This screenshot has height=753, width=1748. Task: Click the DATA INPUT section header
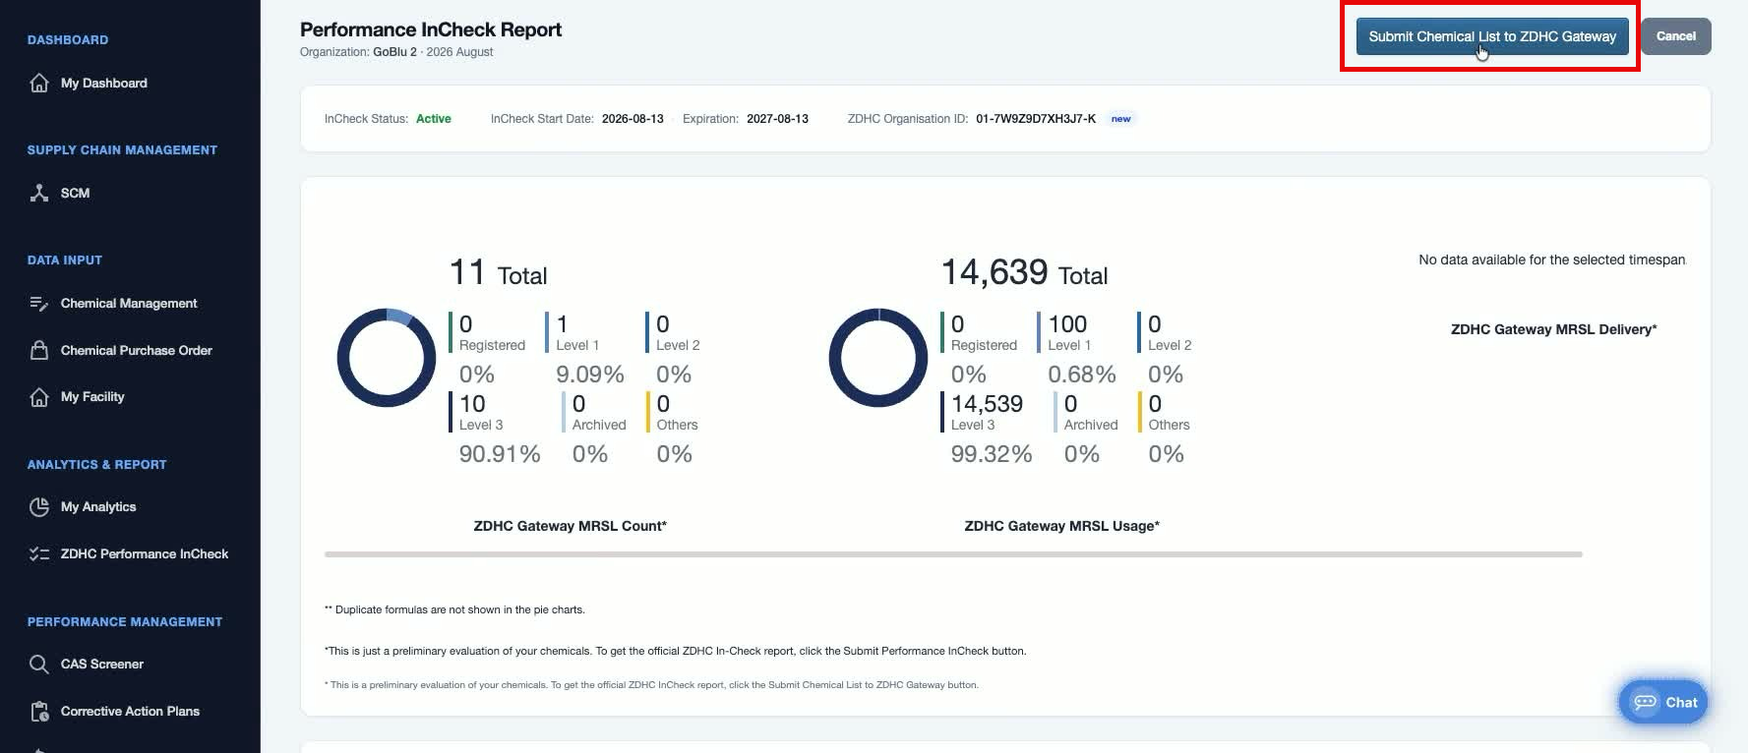[x=65, y=261]
